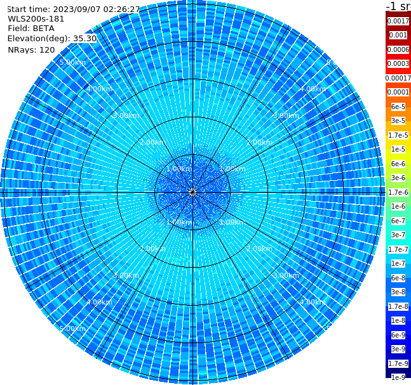Click the lower-left 4.00km range label
Image resolution: width=411 pixels, height=385 pixels.
99,302
